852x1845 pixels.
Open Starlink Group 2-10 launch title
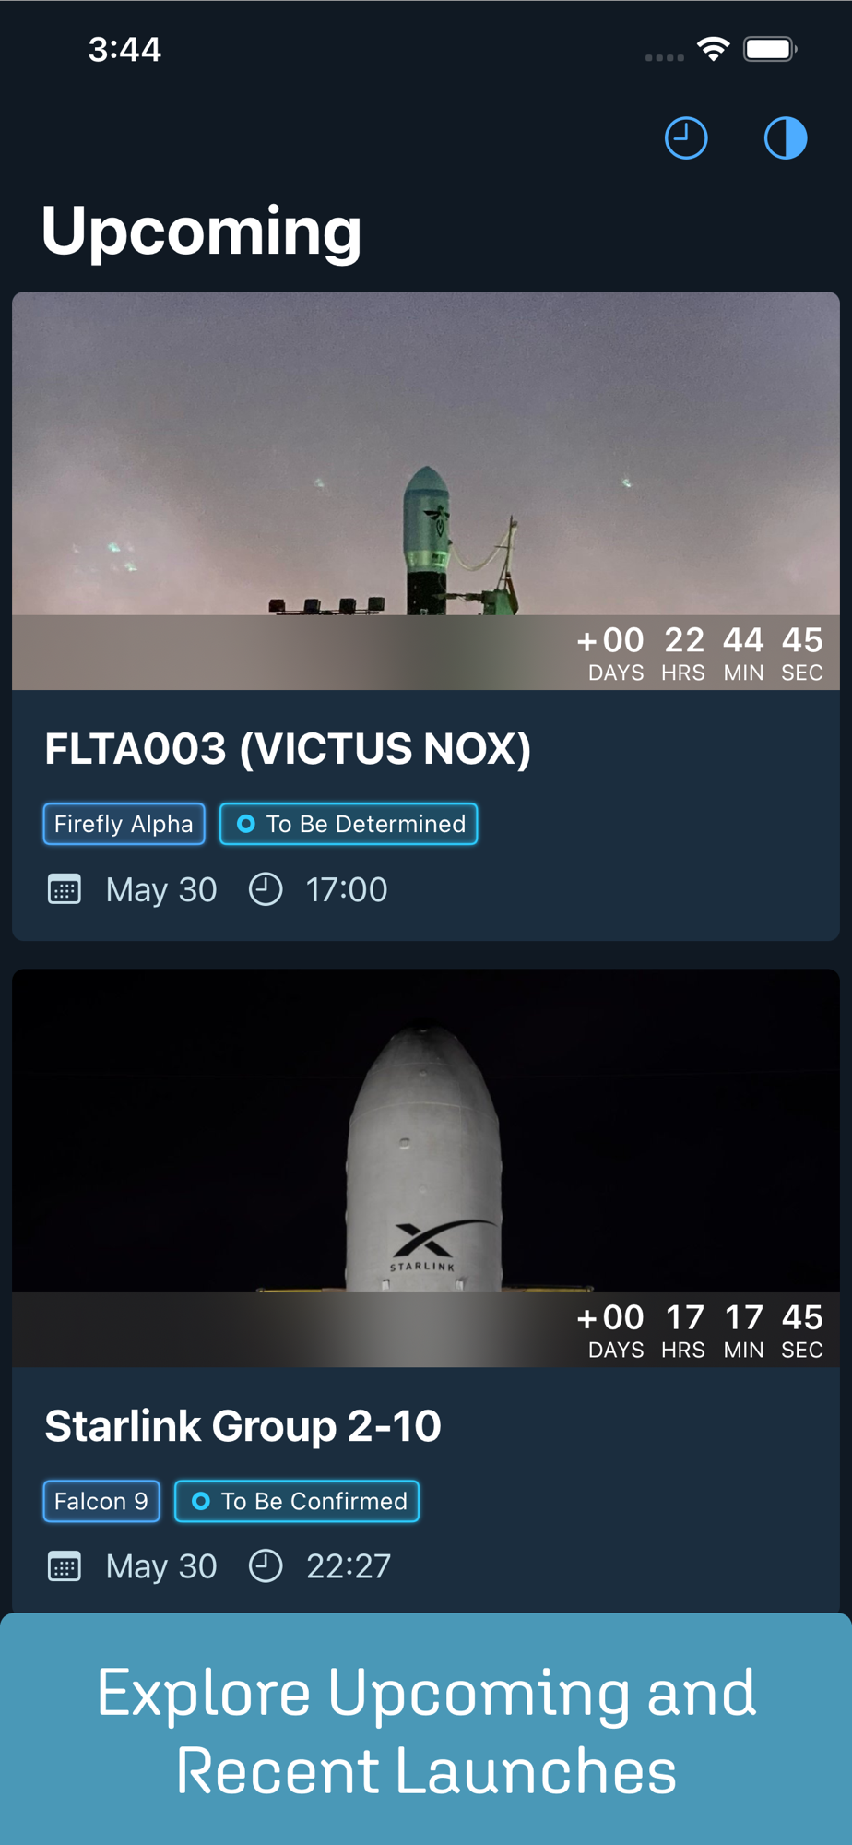pos(243,1426)
